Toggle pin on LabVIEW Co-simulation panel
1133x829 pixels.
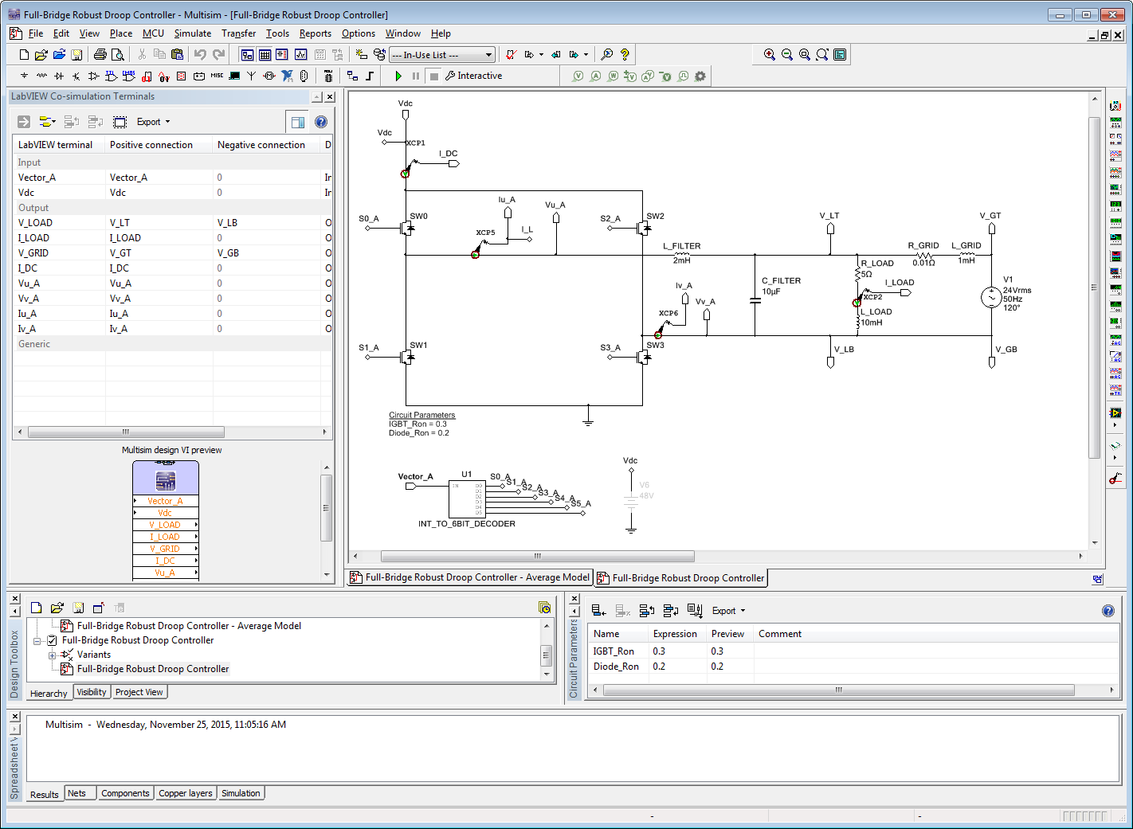point(316,96)
